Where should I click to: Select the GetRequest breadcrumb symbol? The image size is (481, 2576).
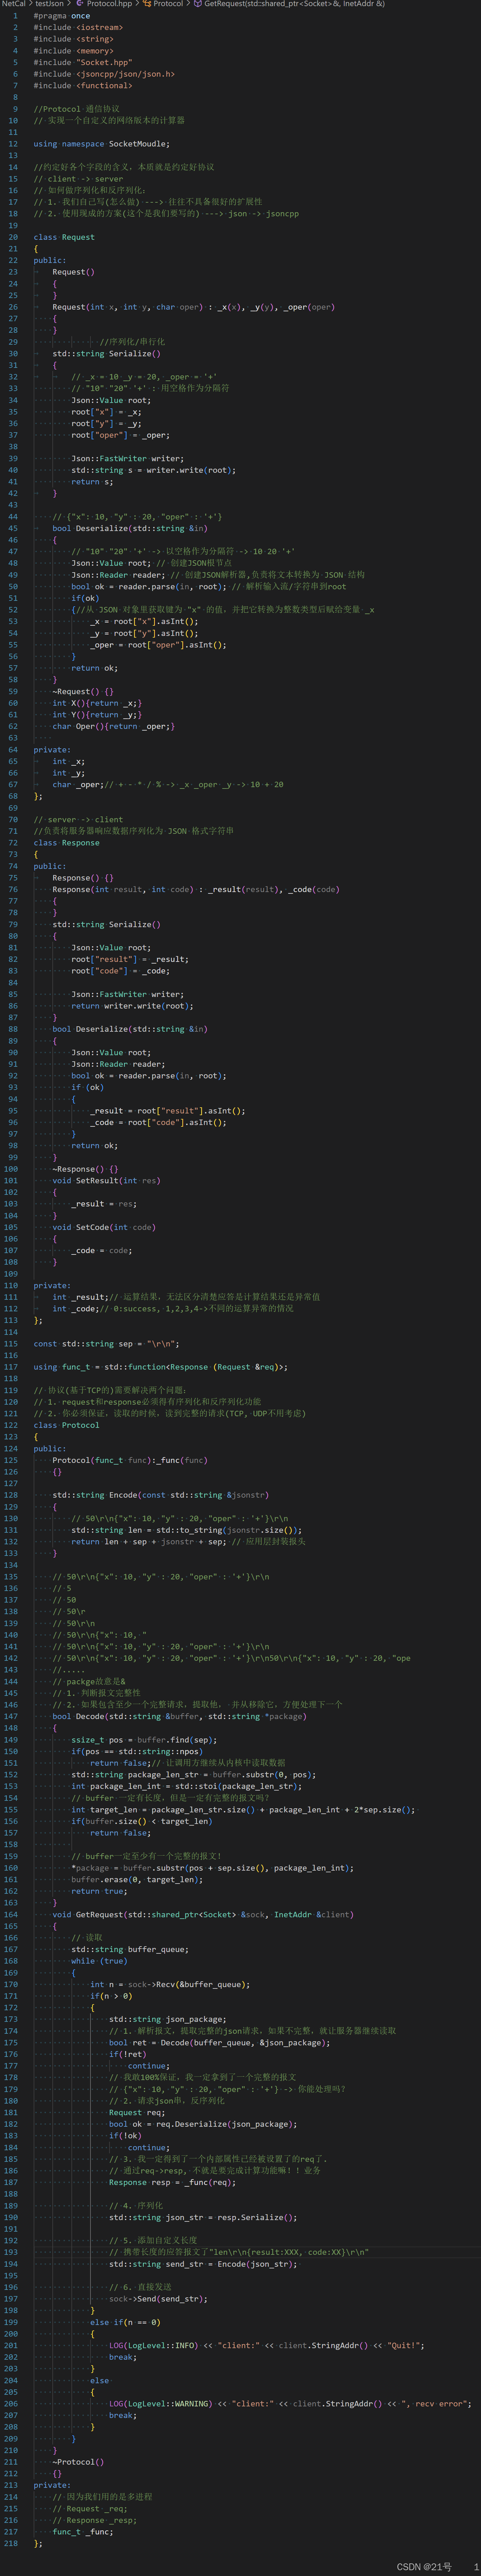point(294,4)
